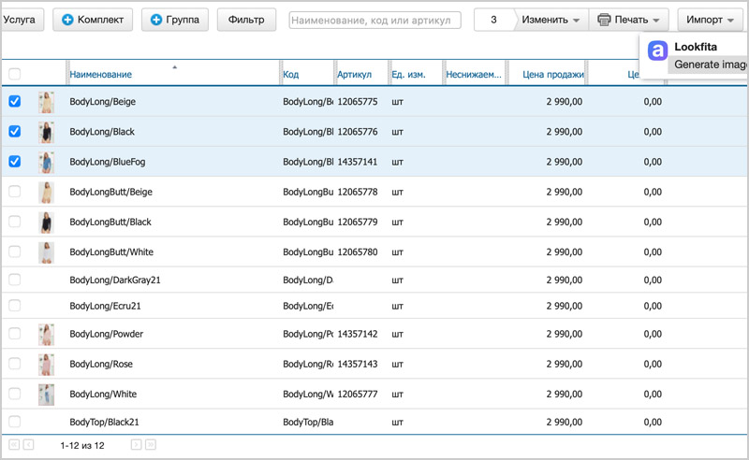Image resolution: width=749 pixels, height=460 pixels.
Task: Go to the first page of results
Action: [14, 445]
